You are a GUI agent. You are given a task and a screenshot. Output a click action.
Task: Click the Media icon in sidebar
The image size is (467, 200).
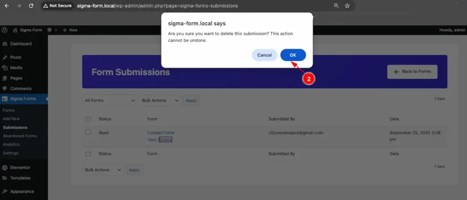click(5, 68)
